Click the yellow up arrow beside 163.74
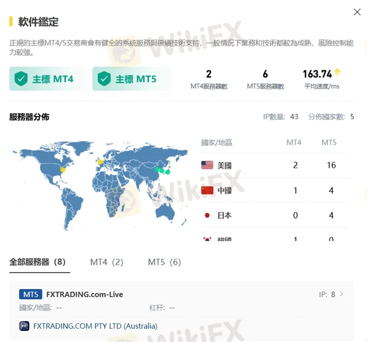Viewport: 367px width, 342px height. [x=337, y=72]
